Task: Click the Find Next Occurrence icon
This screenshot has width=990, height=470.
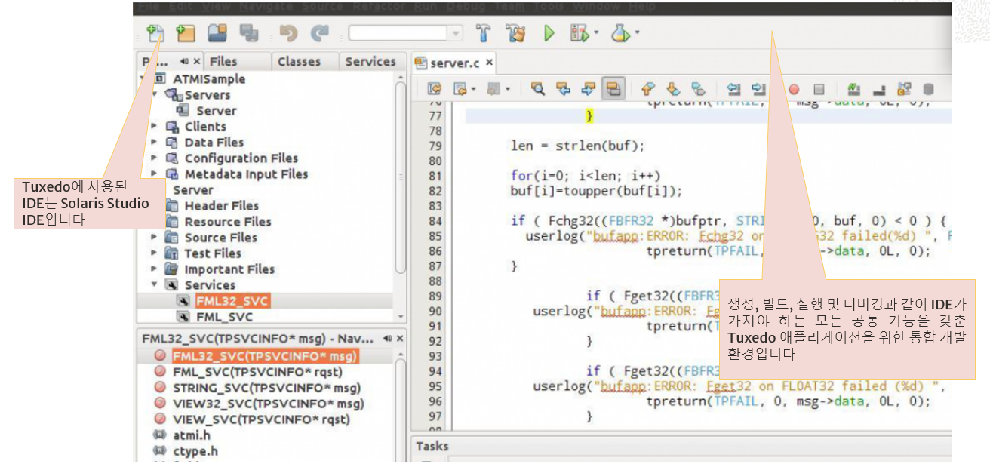Action: pyautogui.click(x=588, y=89)
